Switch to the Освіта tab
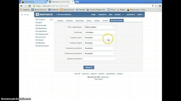Image resolution: width=181 pixels, height=101 pixels. pos(89,20)
